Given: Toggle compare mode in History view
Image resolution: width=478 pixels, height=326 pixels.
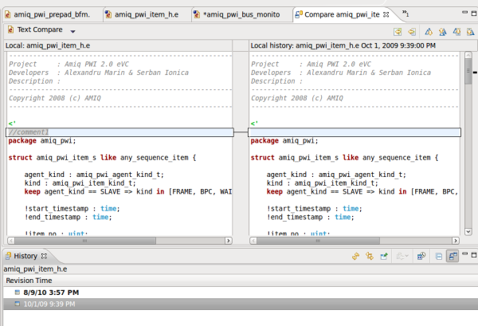Looking at the screenshot, I should coord(453,256).
